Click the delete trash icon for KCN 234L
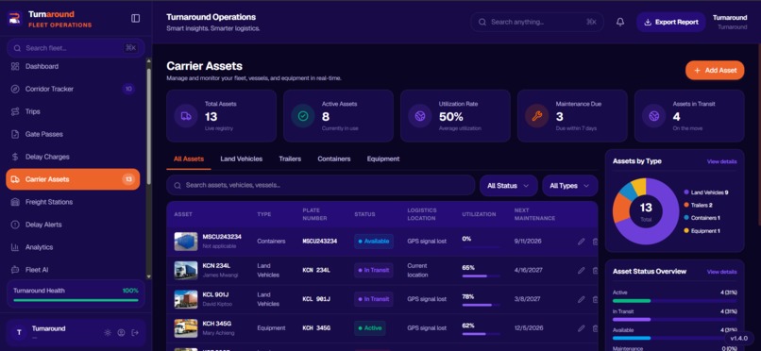 pyautogui.click(x=595, y=271)
